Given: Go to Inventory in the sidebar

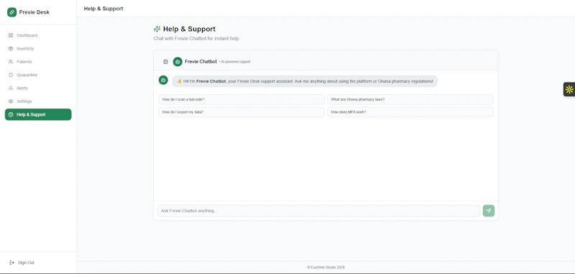Looking at the screenshot, I should (x=38, y=49).
